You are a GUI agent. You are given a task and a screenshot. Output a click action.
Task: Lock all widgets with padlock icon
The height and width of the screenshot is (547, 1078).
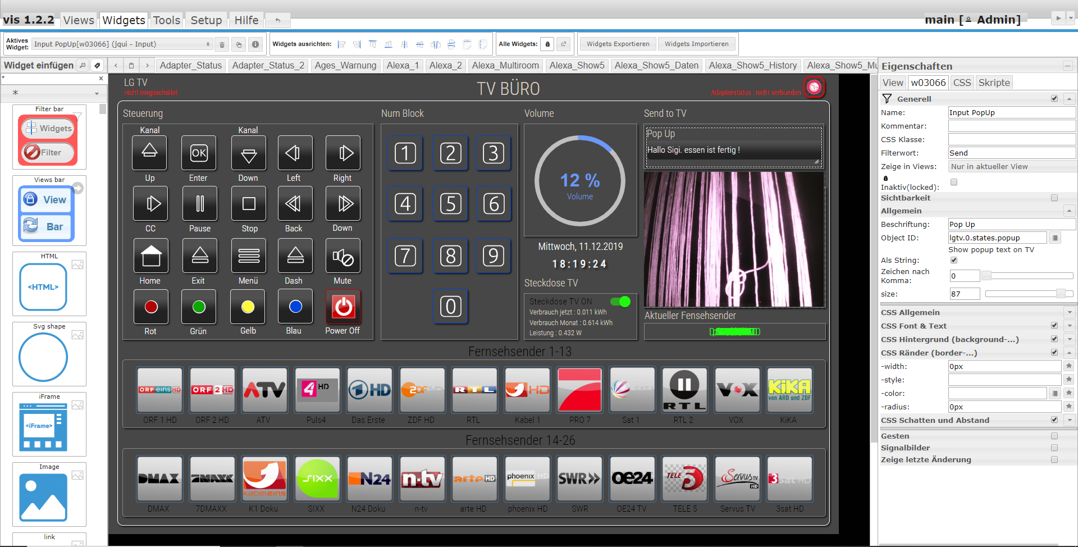(x=547, y=44)
